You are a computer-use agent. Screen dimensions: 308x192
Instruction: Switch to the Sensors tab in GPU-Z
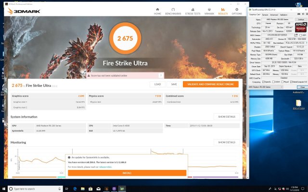[x=264, y=14]
